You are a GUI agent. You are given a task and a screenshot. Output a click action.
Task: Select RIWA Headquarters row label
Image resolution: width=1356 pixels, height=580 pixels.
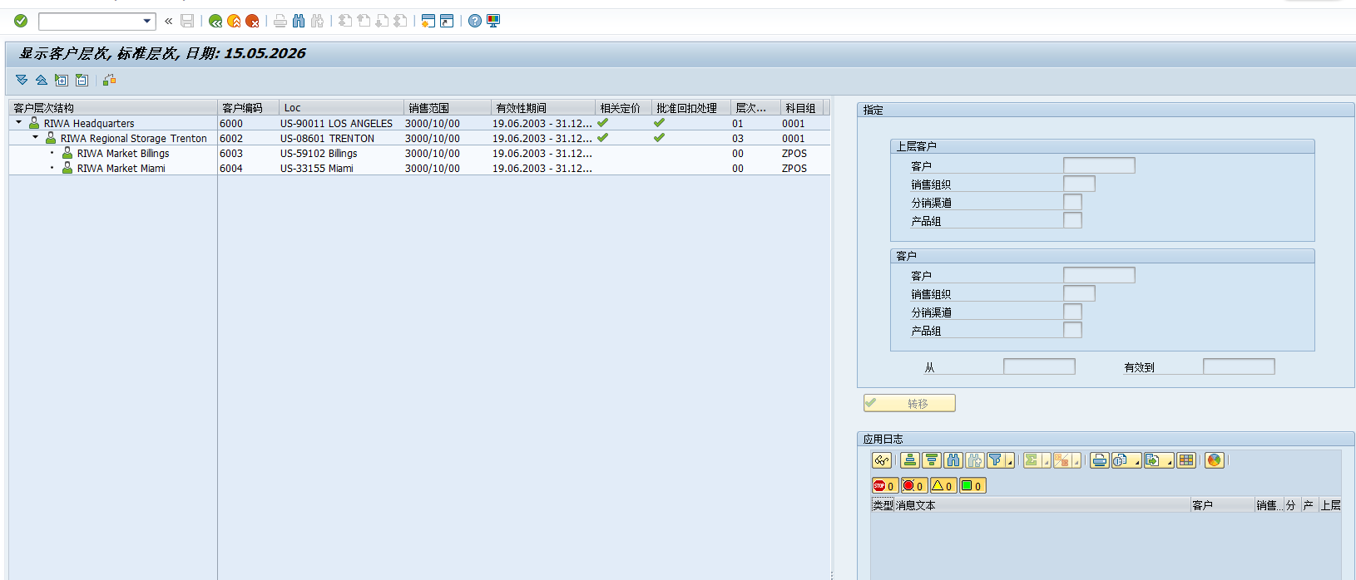(89, 123)
